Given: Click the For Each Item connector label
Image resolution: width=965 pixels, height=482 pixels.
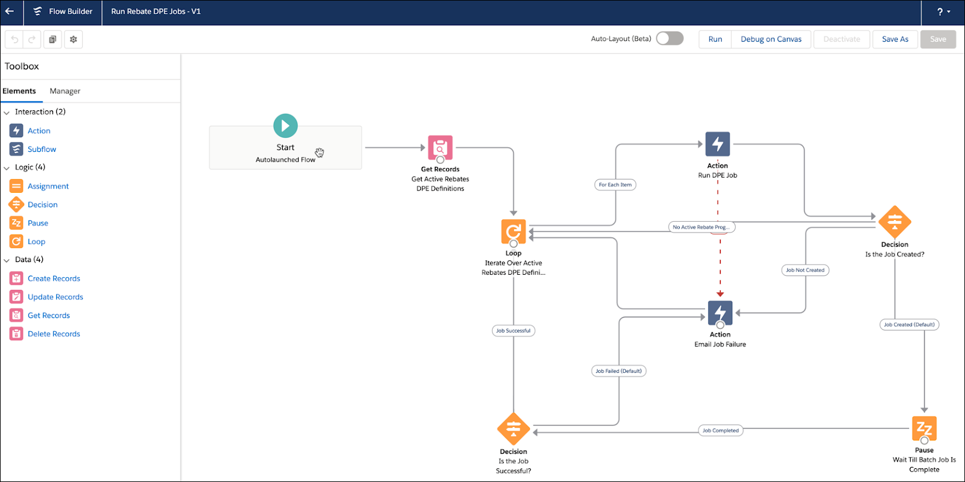Looking at the screenshot, I should (615, 185).
